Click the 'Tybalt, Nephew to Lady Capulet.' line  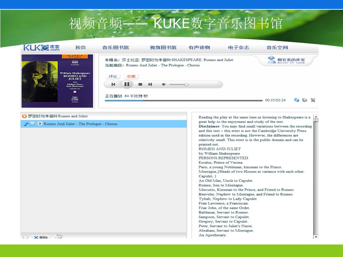pyautogui.click(x=228, y=199)
